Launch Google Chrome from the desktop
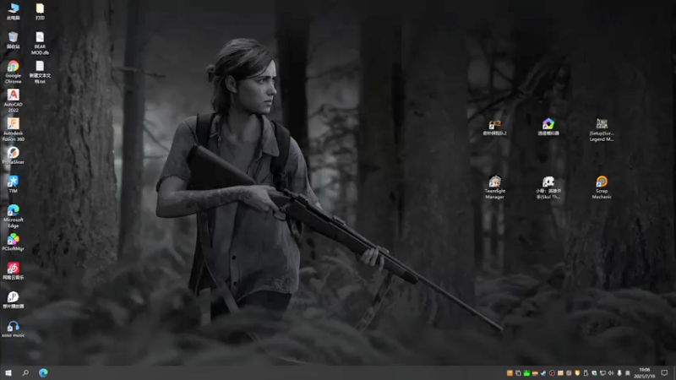 (14, 72)
